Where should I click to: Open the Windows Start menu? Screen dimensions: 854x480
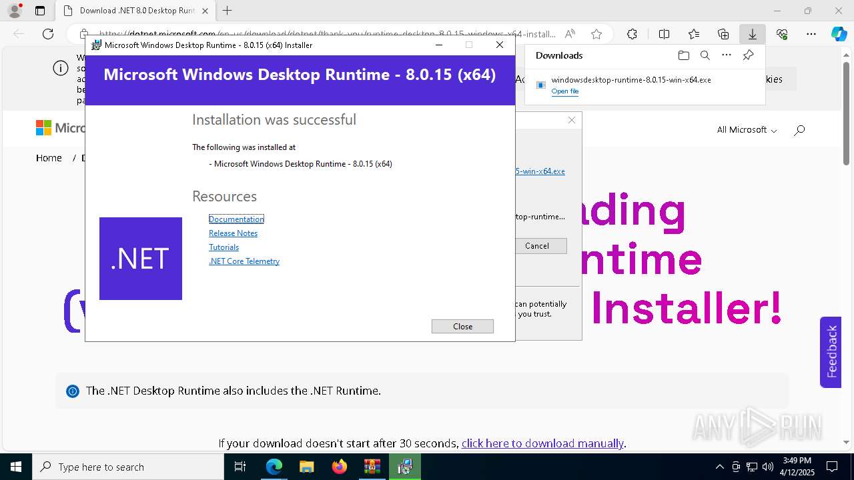(x=16, y=467)
